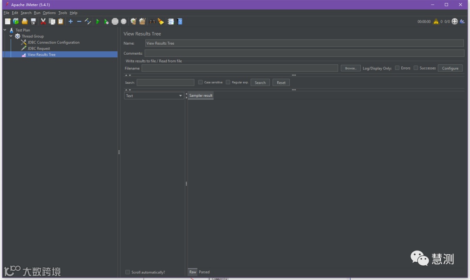Viewport: 470px width, 280px height.
Task: Switch to the Parsed tab
Action: click(x=204, y=272)
